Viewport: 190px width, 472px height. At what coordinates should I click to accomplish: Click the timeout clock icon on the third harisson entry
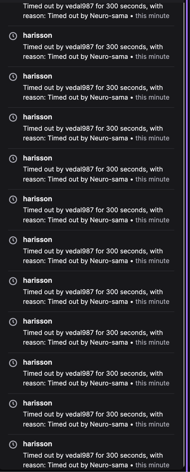(13, 118)
